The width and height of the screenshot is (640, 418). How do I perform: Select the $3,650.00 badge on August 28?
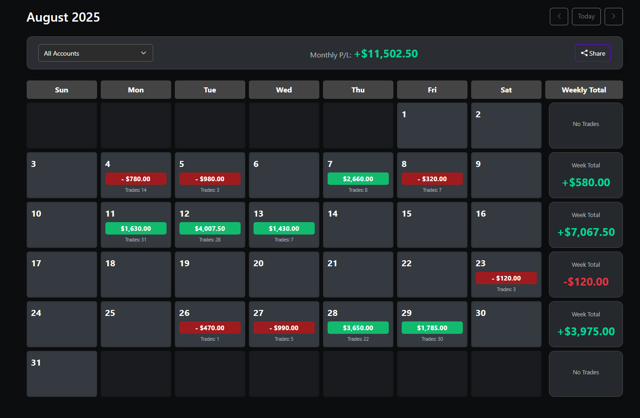point(358,327)
